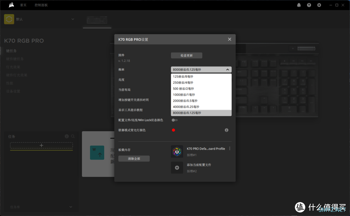Click the info icon beside tournament backlight color
This screenshot has width=350, height=216.
click(226, 130)
